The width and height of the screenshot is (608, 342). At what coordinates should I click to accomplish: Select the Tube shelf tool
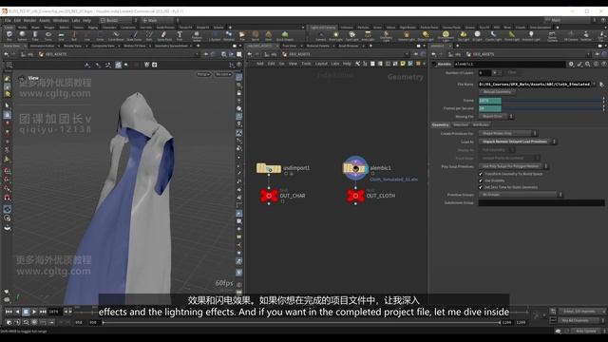pyautogui.click(x=35, y=36)
